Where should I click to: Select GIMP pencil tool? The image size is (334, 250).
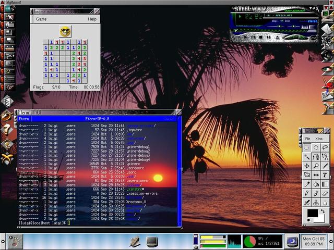[x=307, y=193]
